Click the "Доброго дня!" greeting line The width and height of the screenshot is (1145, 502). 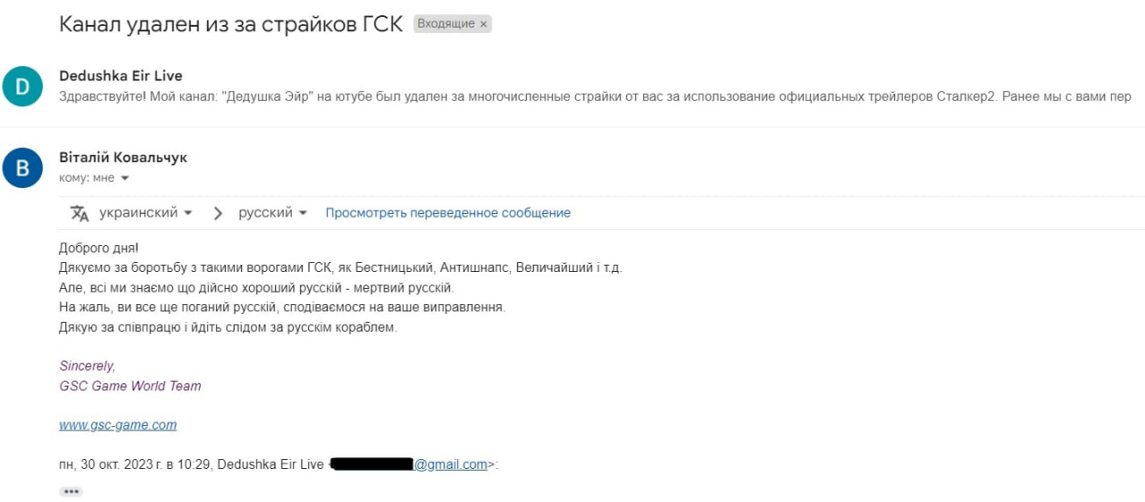point(99,248)
